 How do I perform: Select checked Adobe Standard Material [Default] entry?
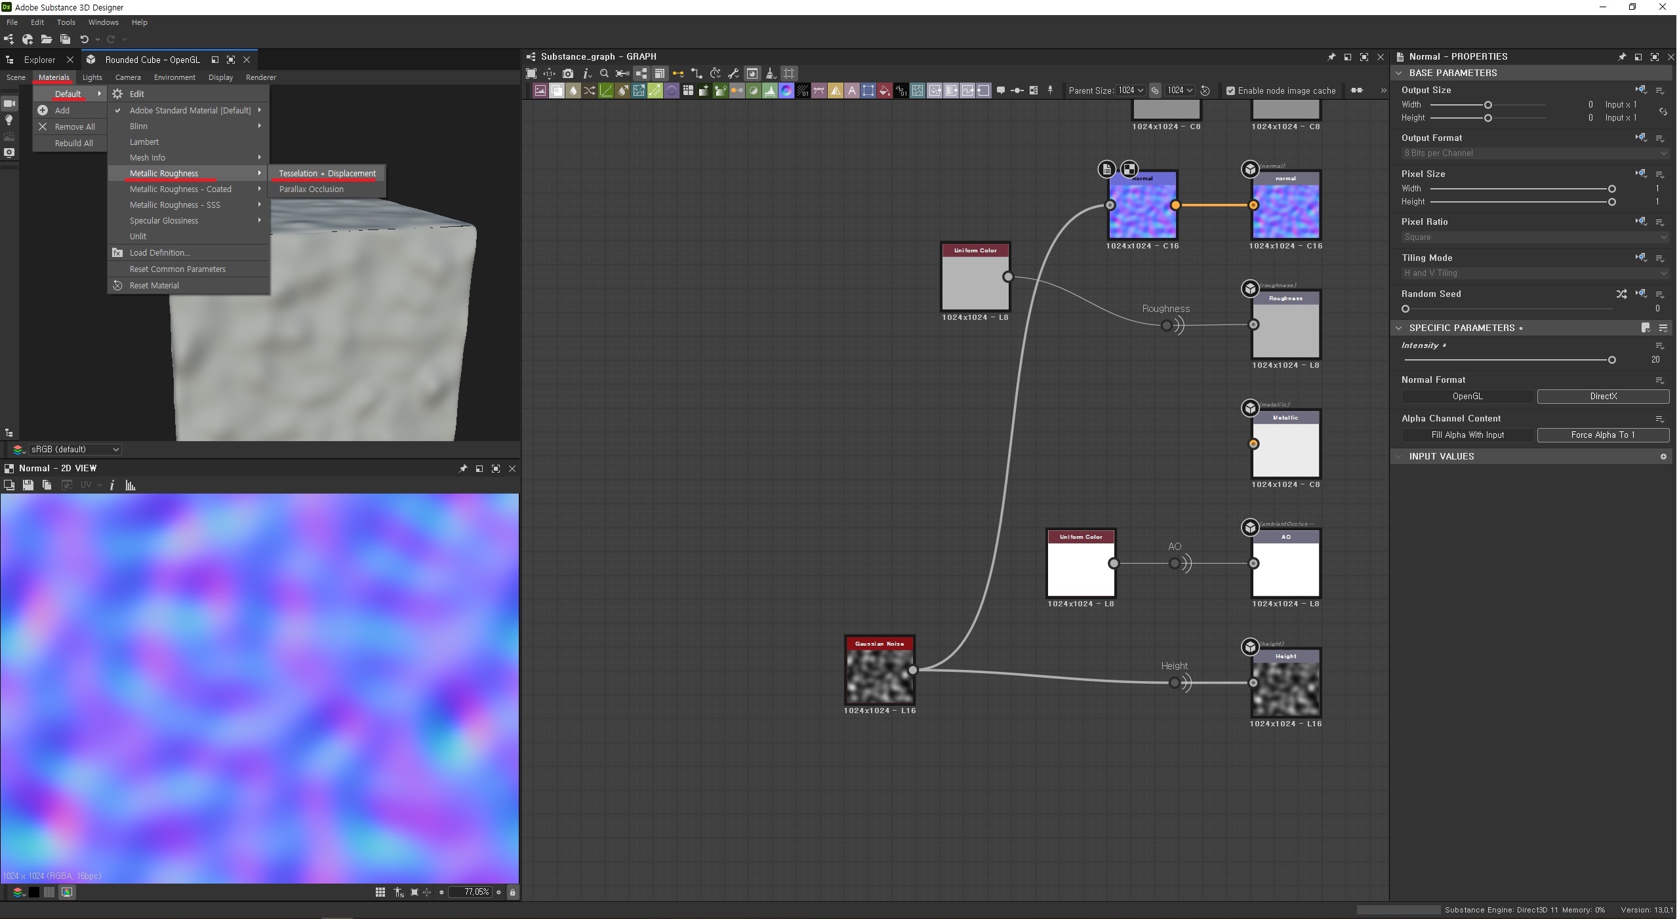(189, 110)
